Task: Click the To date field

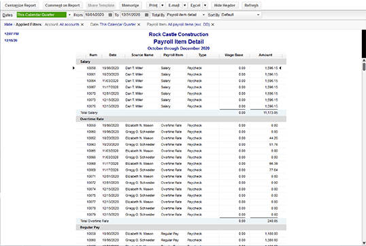Action: click(x=132, y=15)
